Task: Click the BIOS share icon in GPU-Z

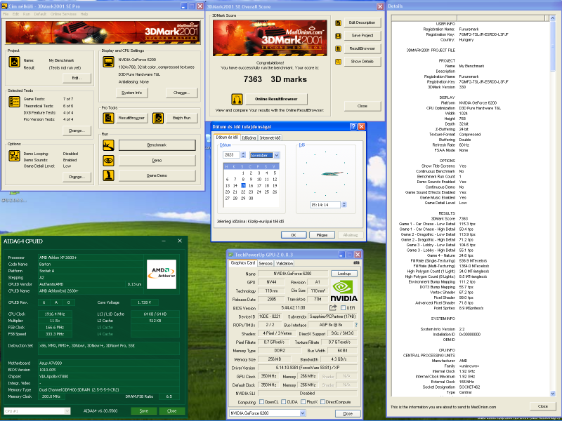Action: pos(333,307)
